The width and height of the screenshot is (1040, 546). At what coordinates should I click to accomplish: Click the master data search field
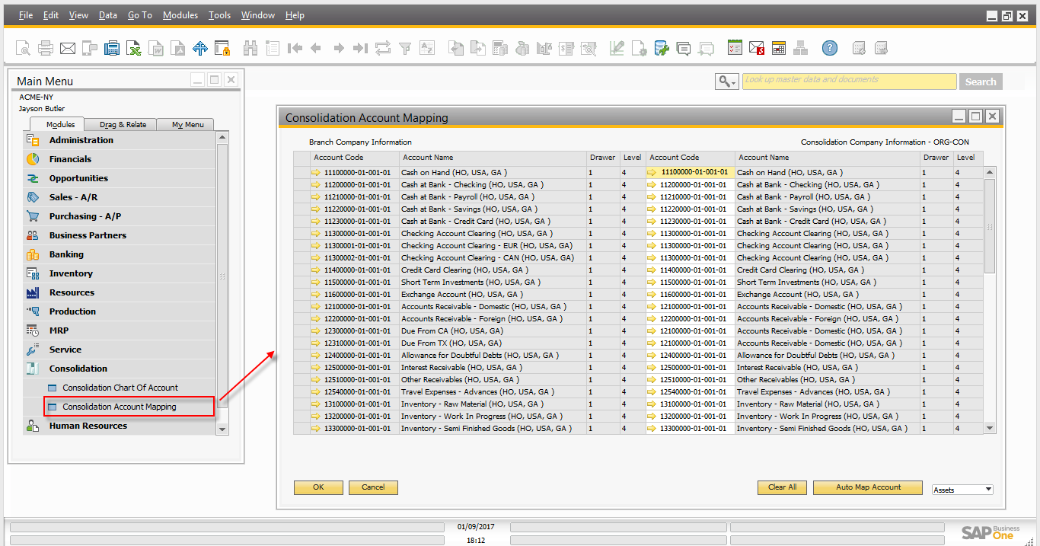tap(849, 81)
